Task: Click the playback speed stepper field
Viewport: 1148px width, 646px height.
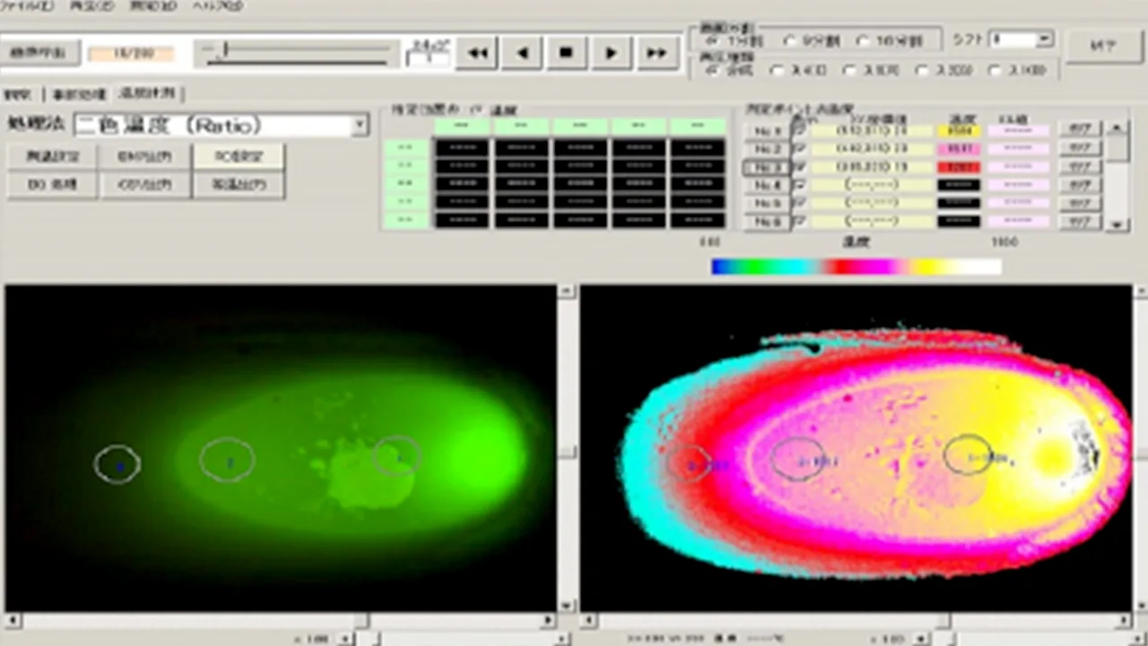Action: click(x=428, y=58)
